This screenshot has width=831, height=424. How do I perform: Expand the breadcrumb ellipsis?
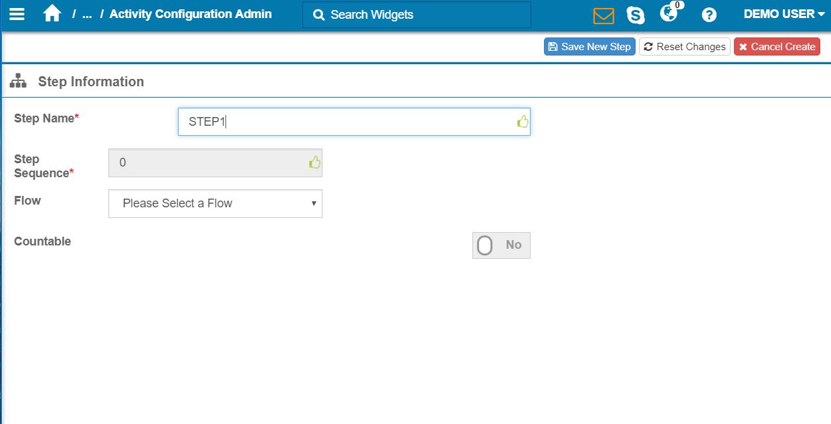(86, 14)
